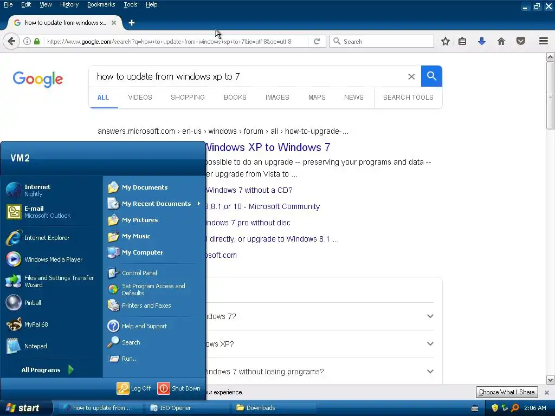555x416 pixels.
Task: Bookmark this page with star icon
Action: pos(446,41)
